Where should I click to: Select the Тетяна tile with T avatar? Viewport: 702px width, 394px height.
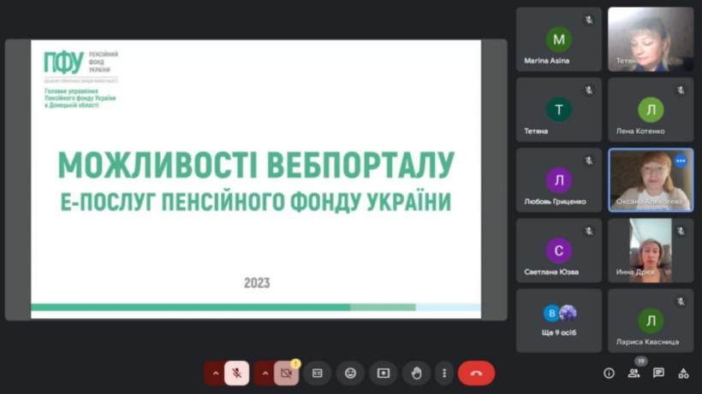pos(559,110)
